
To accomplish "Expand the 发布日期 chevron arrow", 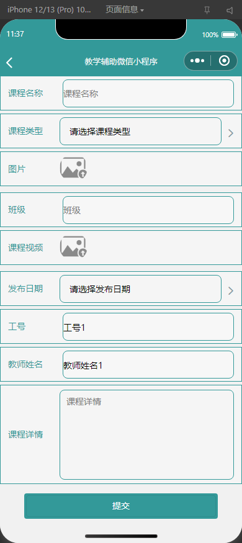I will [x=231, y=291].
